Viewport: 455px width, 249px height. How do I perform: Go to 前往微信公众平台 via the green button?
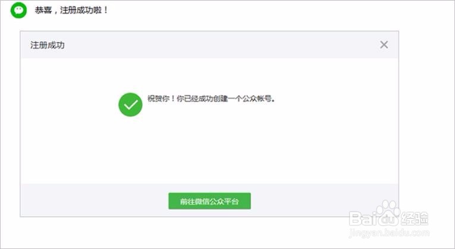[x=209, y=201]
